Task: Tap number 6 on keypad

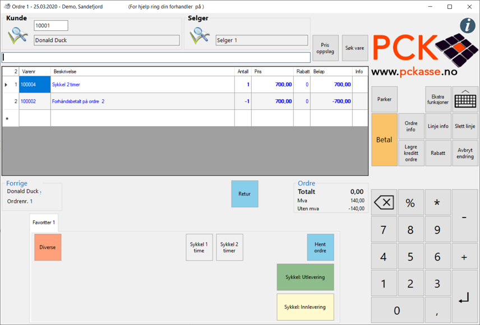Action: (438, 257)
